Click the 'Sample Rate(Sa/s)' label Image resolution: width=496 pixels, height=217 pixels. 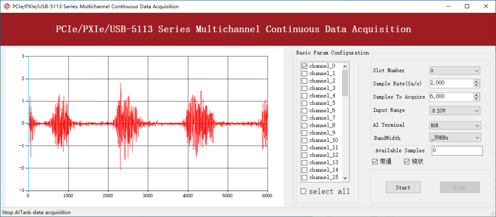tap(397, 84)
